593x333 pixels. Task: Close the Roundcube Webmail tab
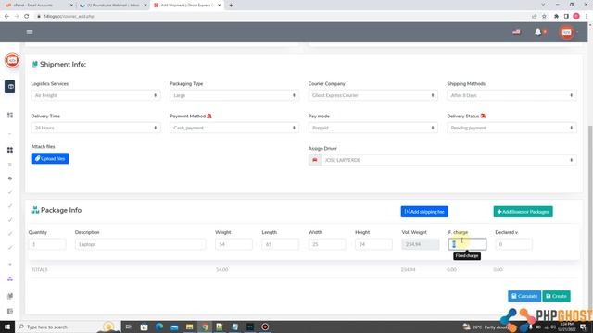145,6
